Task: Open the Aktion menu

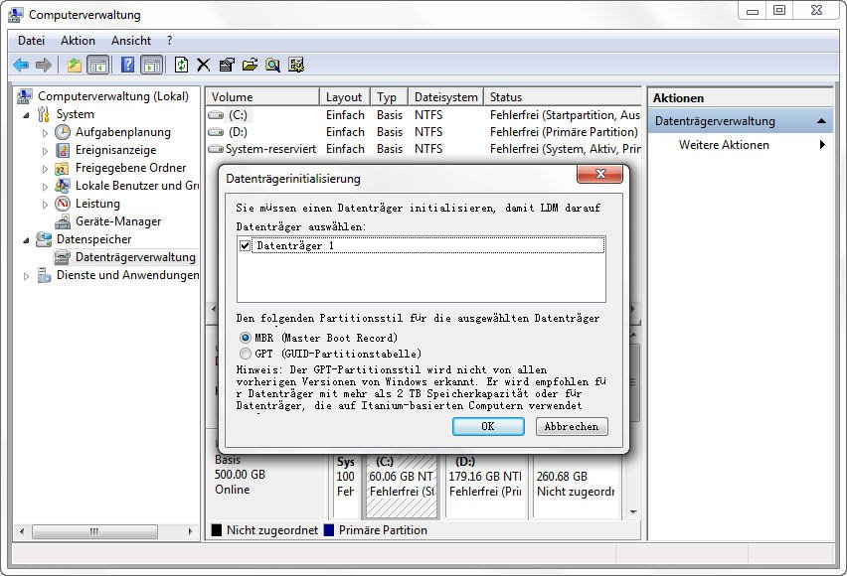Action: click(x=78, y=41)
